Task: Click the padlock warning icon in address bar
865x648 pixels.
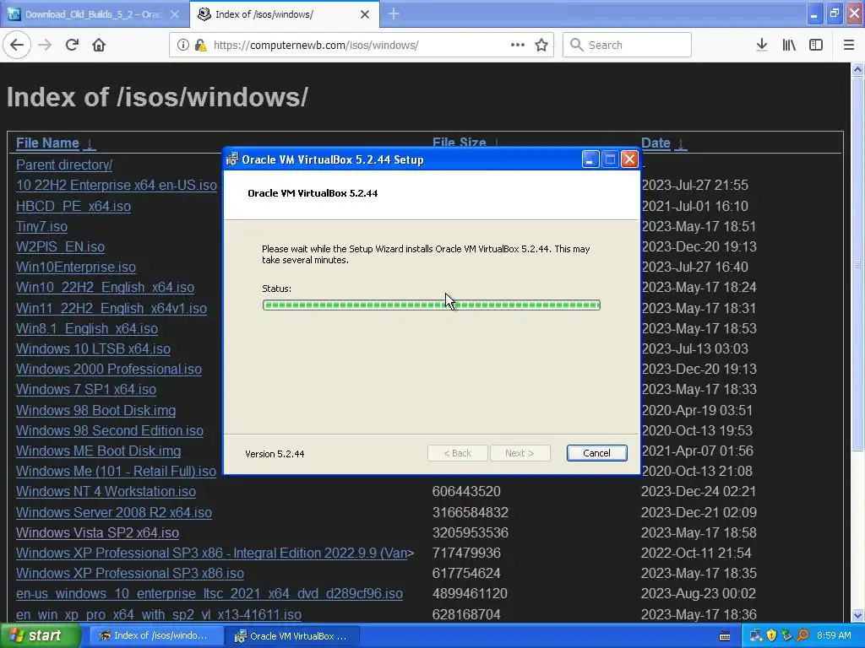Action: [x=200, y=46]
